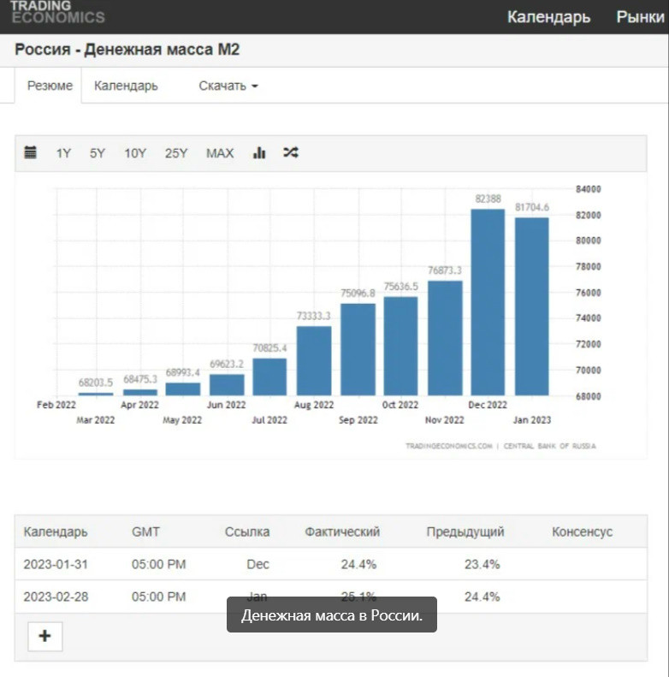669x677 pixels.
Task: Choose the 10Y time range
Action: [135, 153]
